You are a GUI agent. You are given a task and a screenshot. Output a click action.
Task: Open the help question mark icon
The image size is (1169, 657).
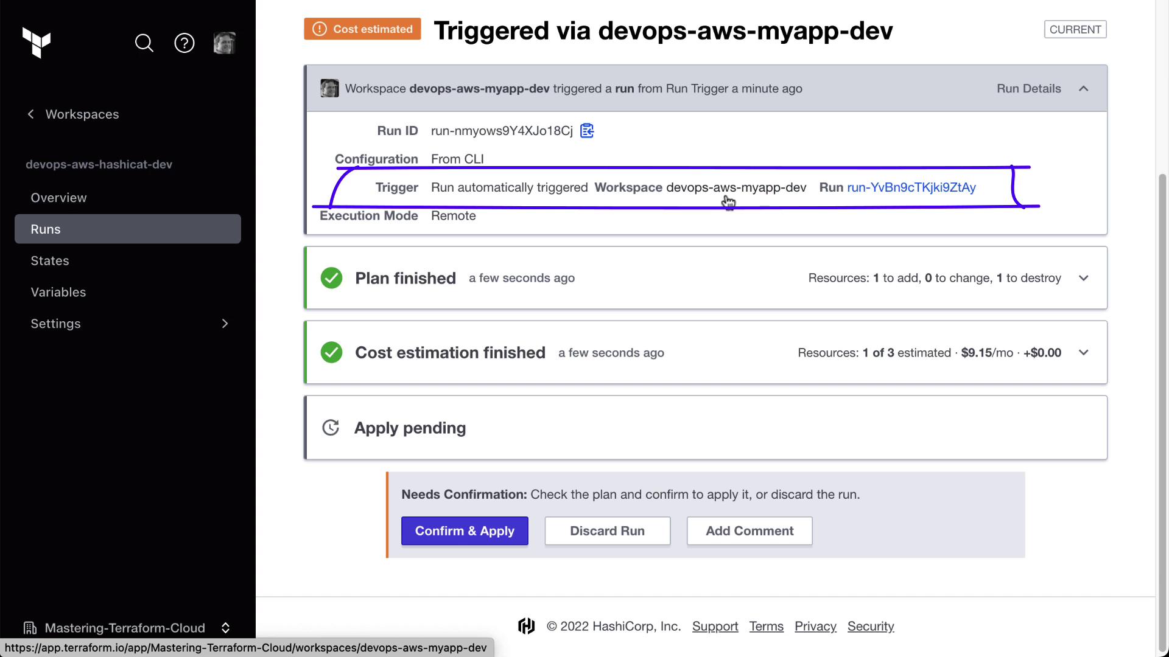pos(184,43)
